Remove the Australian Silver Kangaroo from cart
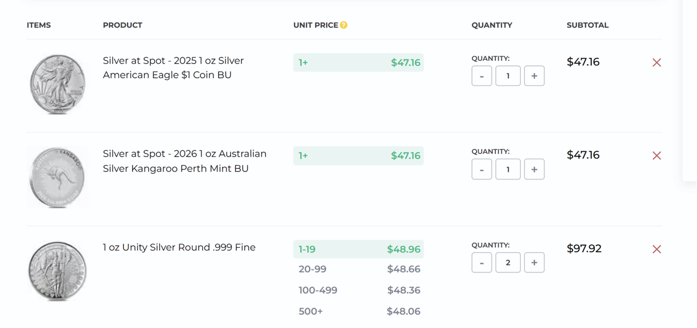Screen dimensions: 697x328 tap(657, 156)
